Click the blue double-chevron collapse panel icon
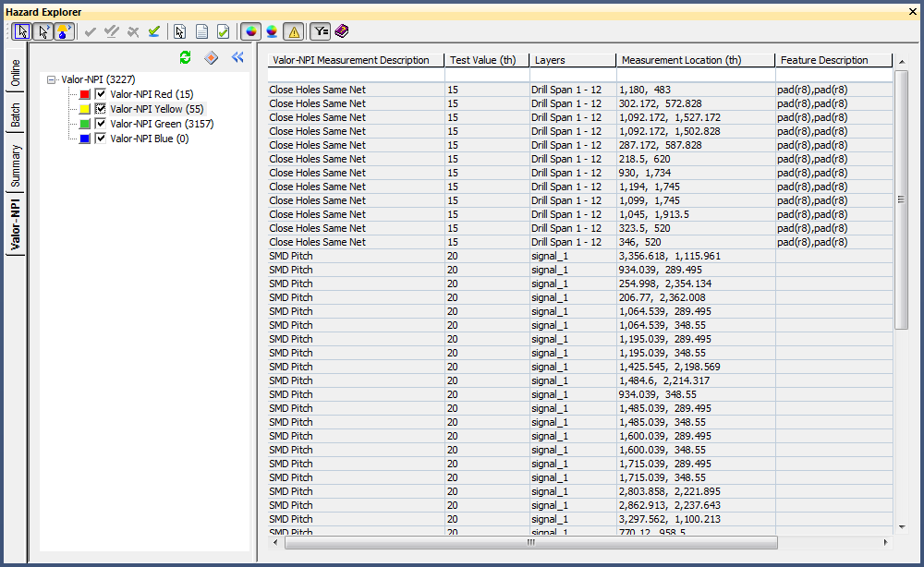Image resolution: width=924 pixels, height=567 pixels. coord(237,58)
